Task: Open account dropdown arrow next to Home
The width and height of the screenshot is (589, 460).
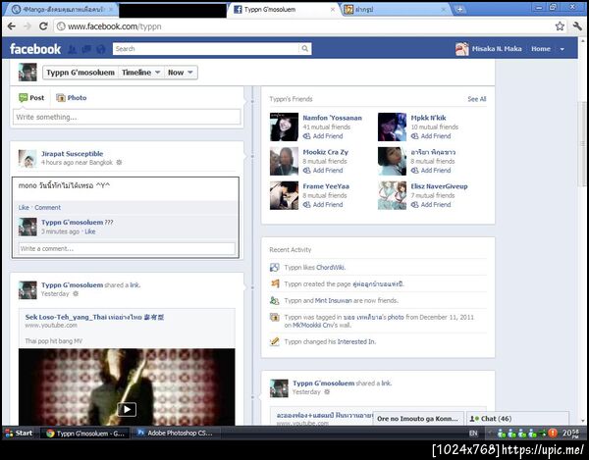Action: point(562,49)
